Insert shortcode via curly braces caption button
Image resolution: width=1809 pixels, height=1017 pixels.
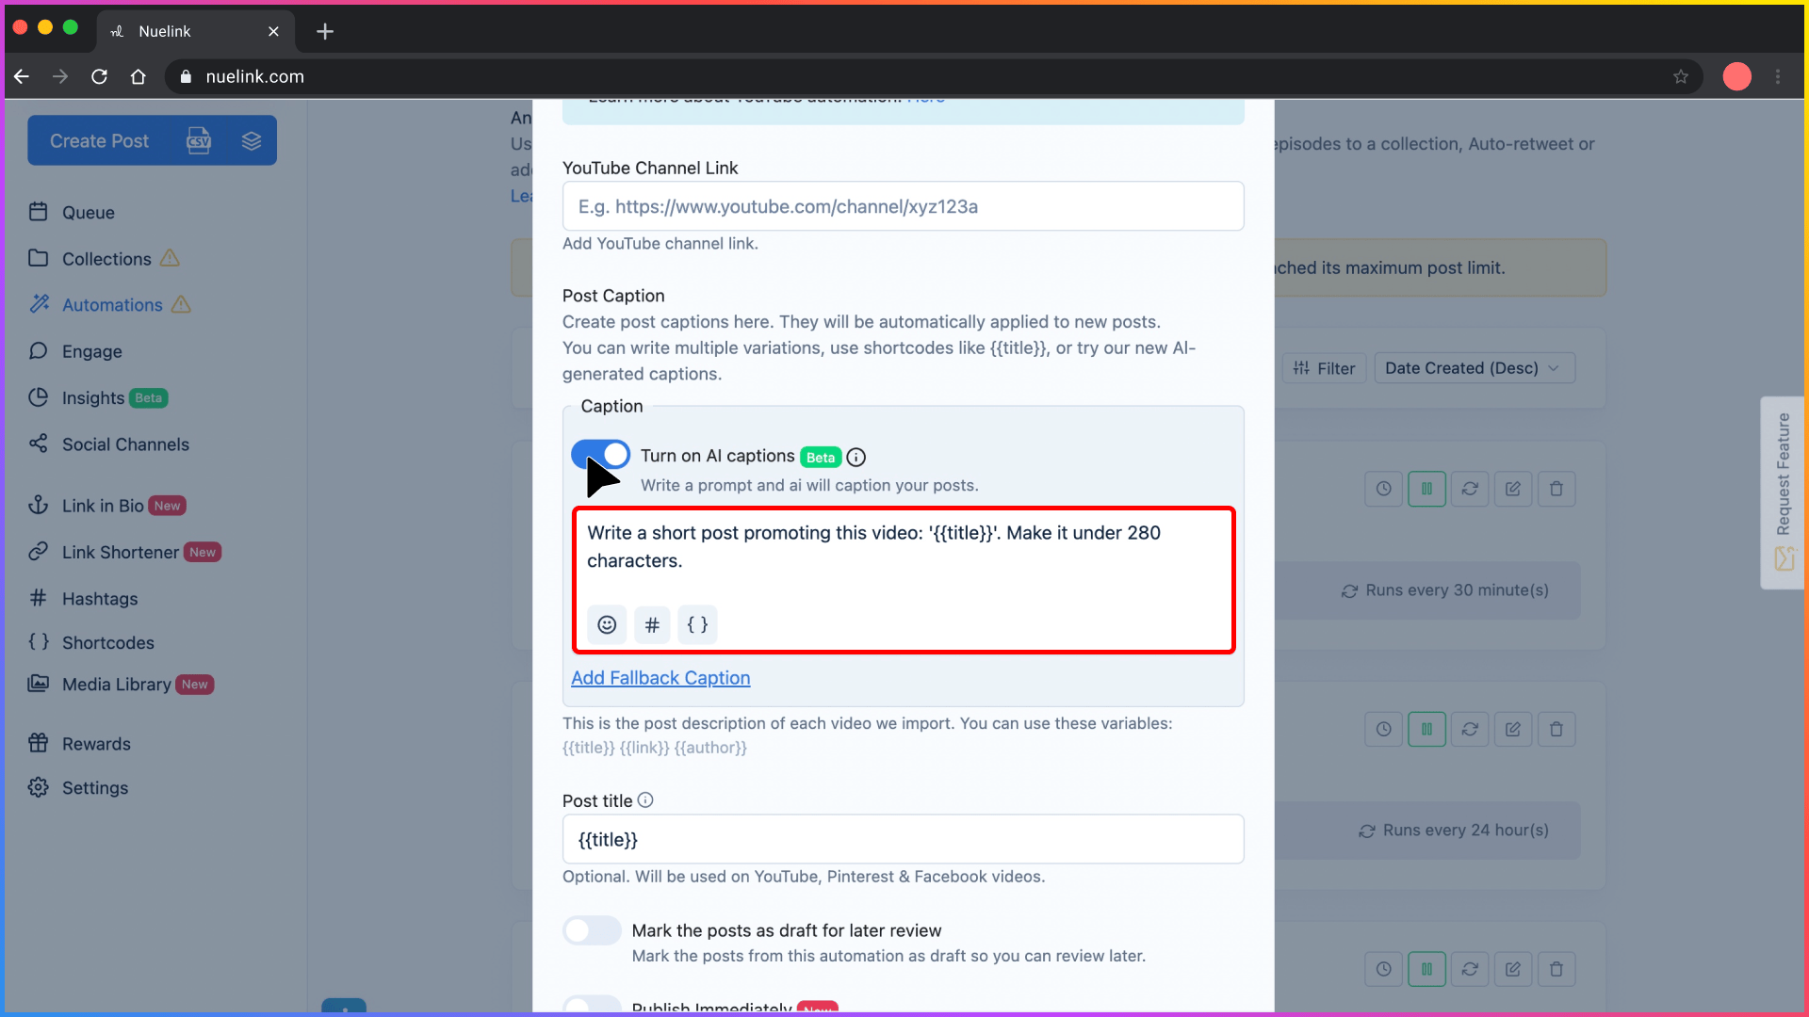click(x=697, y=625)
